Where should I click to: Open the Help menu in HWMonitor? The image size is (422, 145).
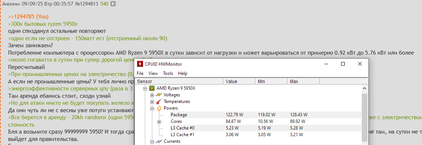click(x=183, y=73)
